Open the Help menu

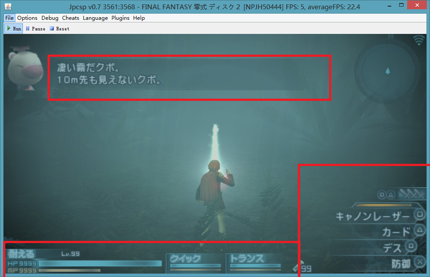coord(139,18)
